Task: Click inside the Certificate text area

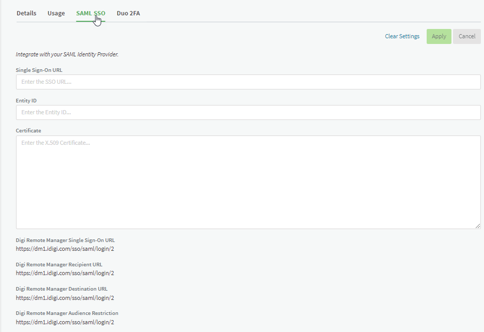Action: pyautogui.click(x=248, y=183)
